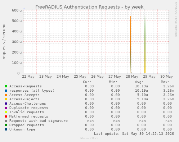Click the blue responses (all types) swatch
The image size is (179, 142).
click(x=6, y=91)
